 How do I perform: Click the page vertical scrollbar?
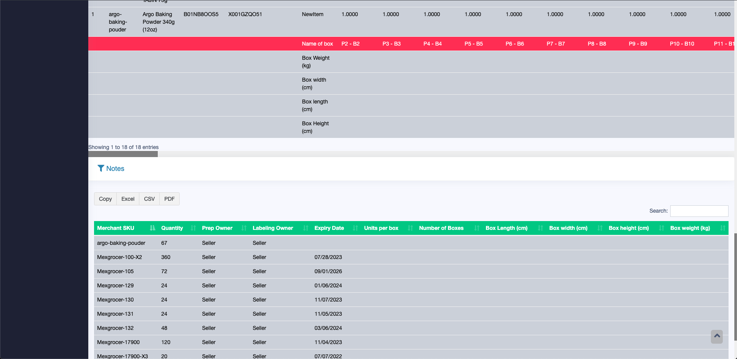(735, 287)
